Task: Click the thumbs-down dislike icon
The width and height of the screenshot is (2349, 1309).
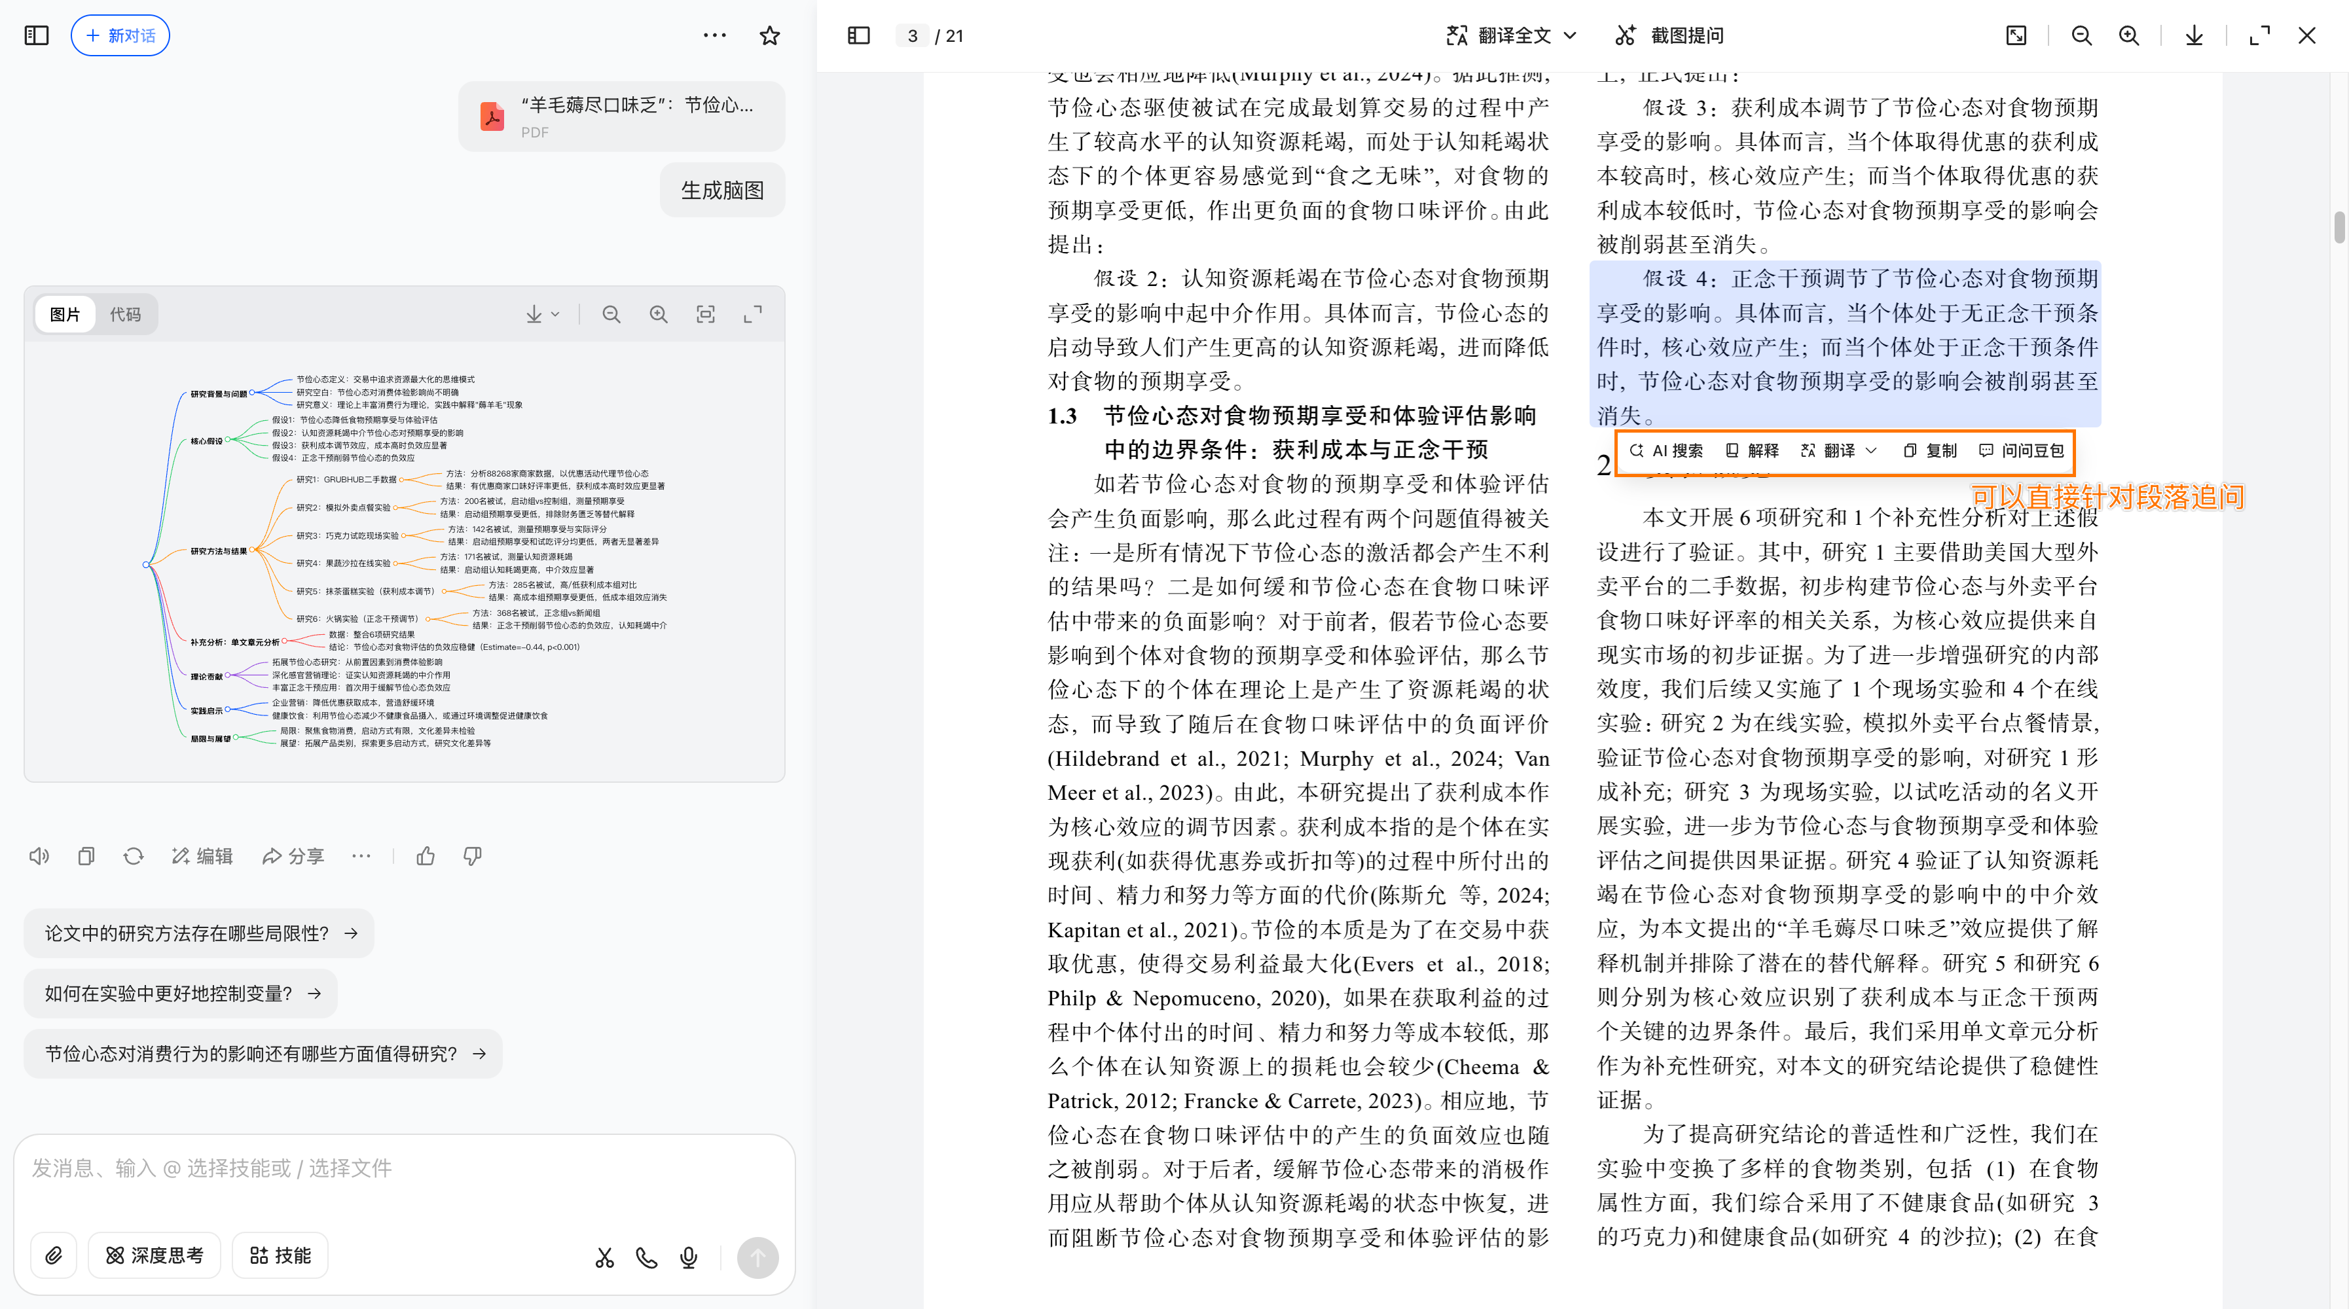Action: (473, 856)
